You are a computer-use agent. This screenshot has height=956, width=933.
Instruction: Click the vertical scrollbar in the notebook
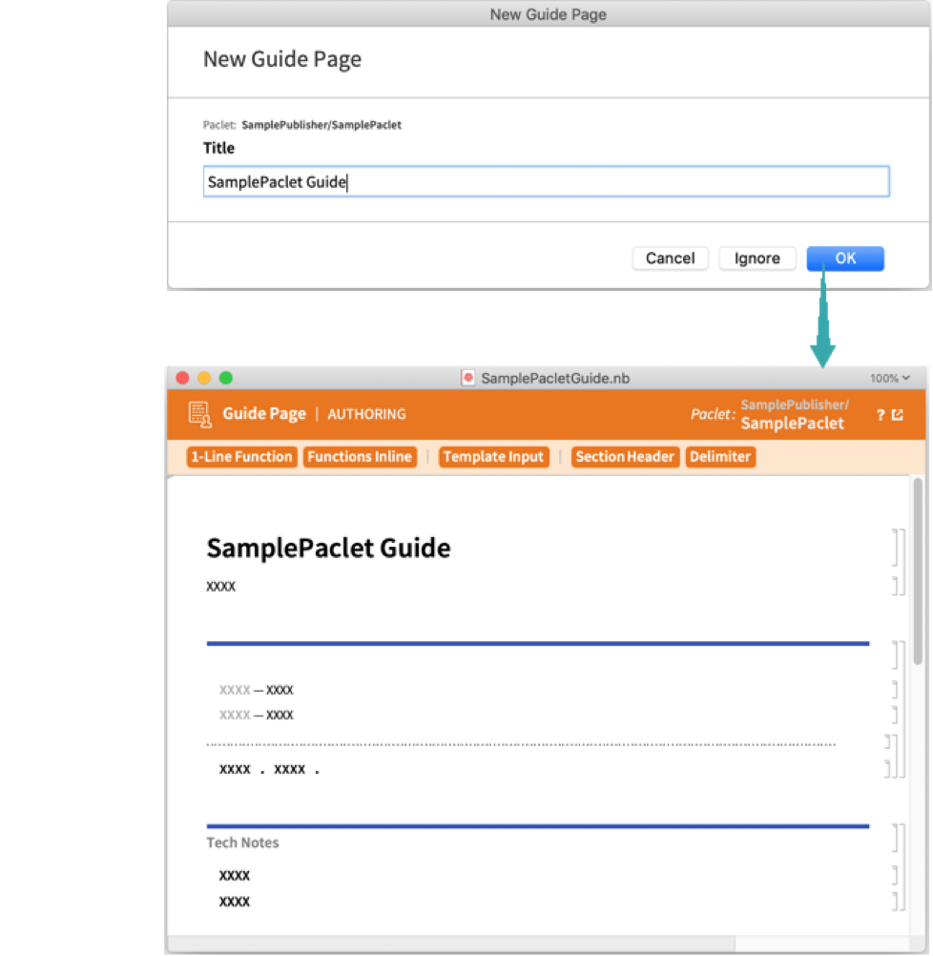(x=918, y=572)
